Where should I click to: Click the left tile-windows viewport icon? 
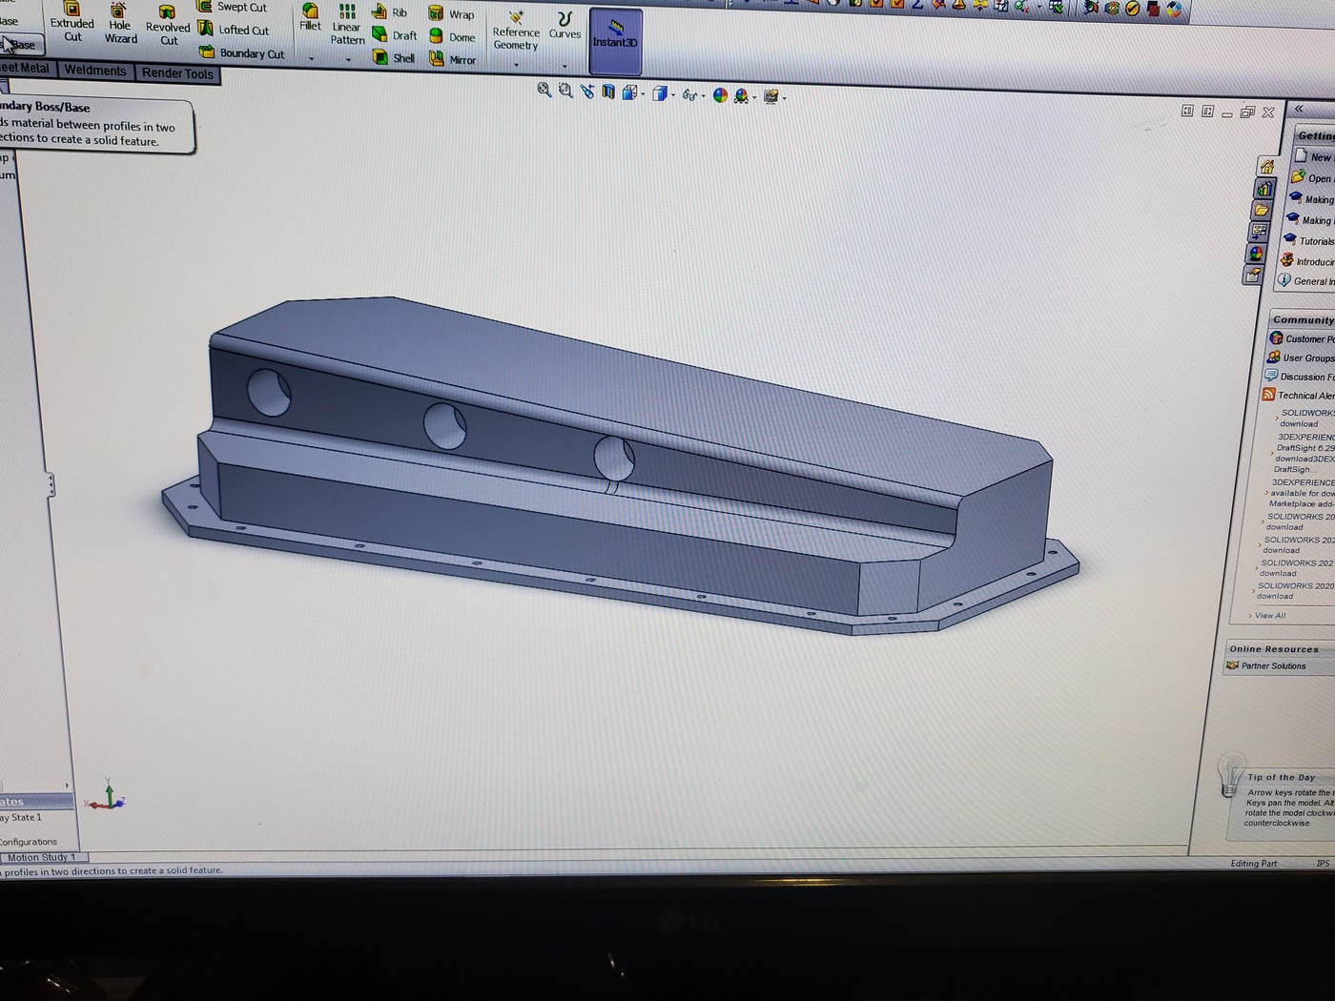(1187, 111)
